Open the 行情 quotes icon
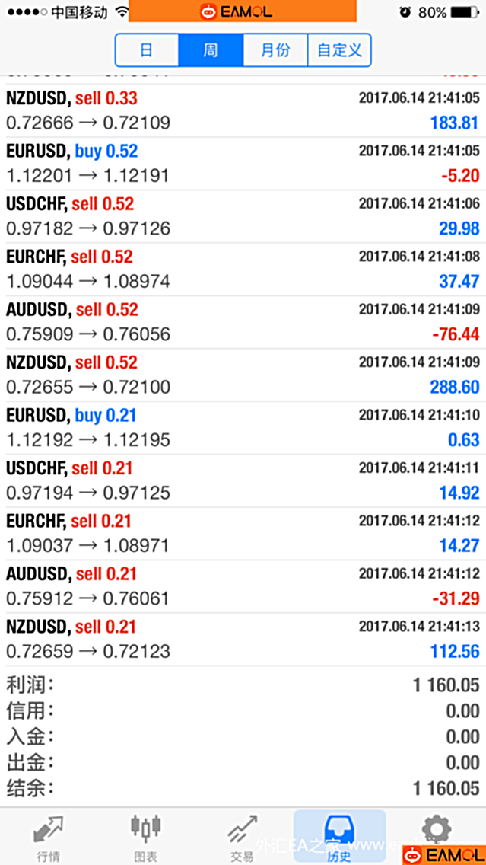Screen dimensions: 486x865 pos(48,828)
